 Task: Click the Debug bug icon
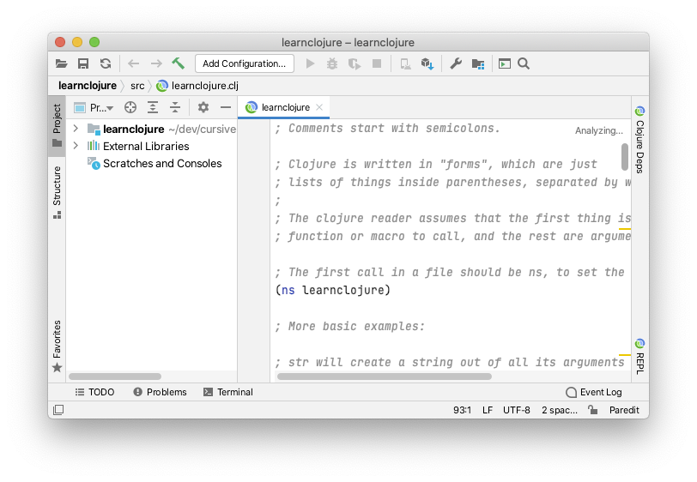pyautogui.click(x=332, y=63)
